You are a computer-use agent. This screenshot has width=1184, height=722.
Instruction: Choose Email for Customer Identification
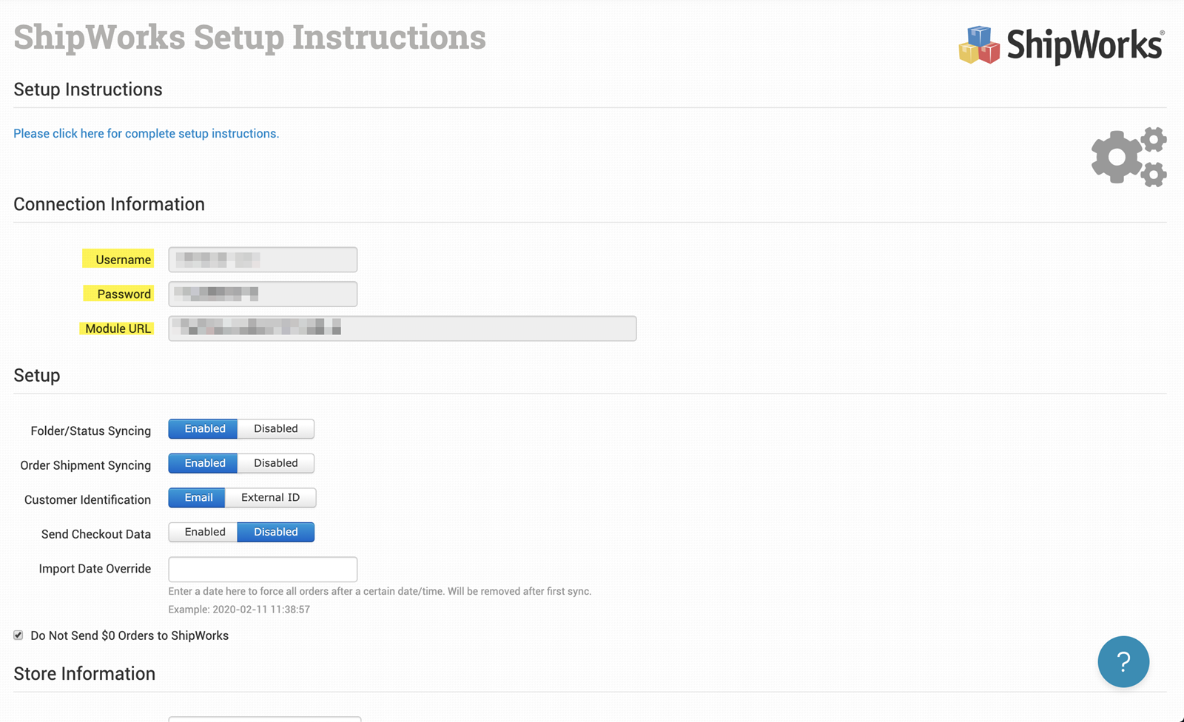pyautogui.click(x=197, y=498)
